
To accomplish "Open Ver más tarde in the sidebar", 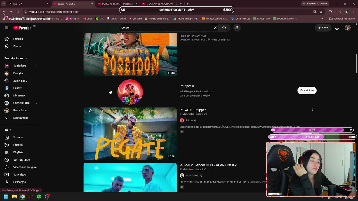I will coord(21,160).
